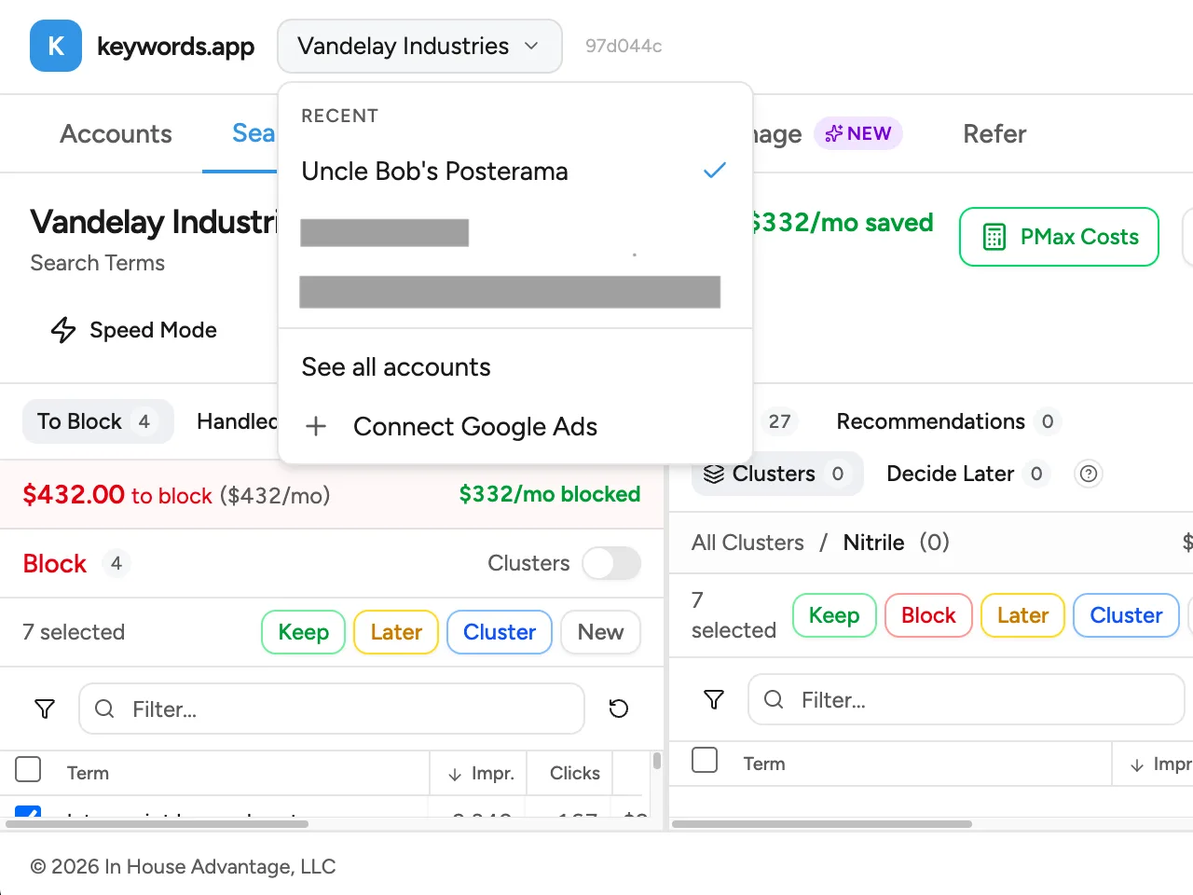Click the Clusters layers stack icon
The width and height of the screenshot is (1193, 895).
coord(714,474)
